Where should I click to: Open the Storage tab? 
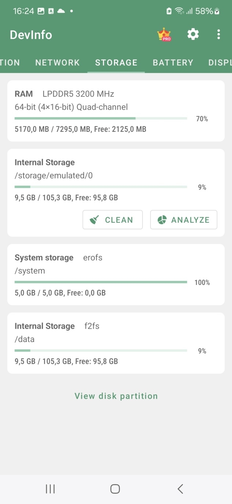pos(116,63)
